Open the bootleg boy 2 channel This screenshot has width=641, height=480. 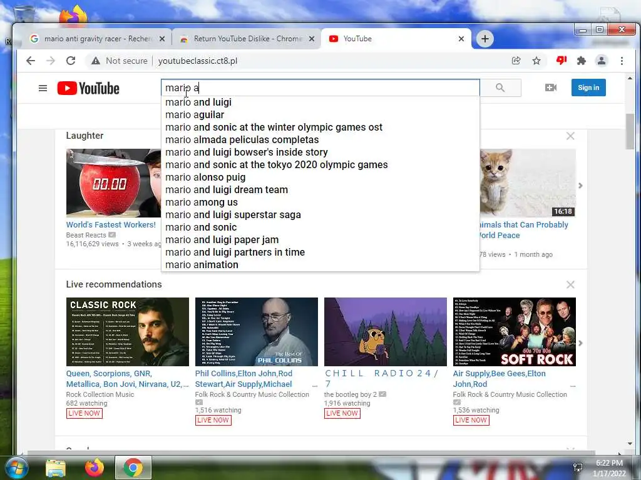[x=351, y=394]
